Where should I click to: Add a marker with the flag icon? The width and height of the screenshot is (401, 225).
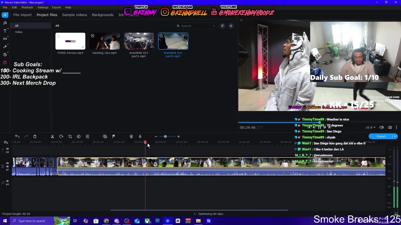pyautogui.click(x=114, y=137)
